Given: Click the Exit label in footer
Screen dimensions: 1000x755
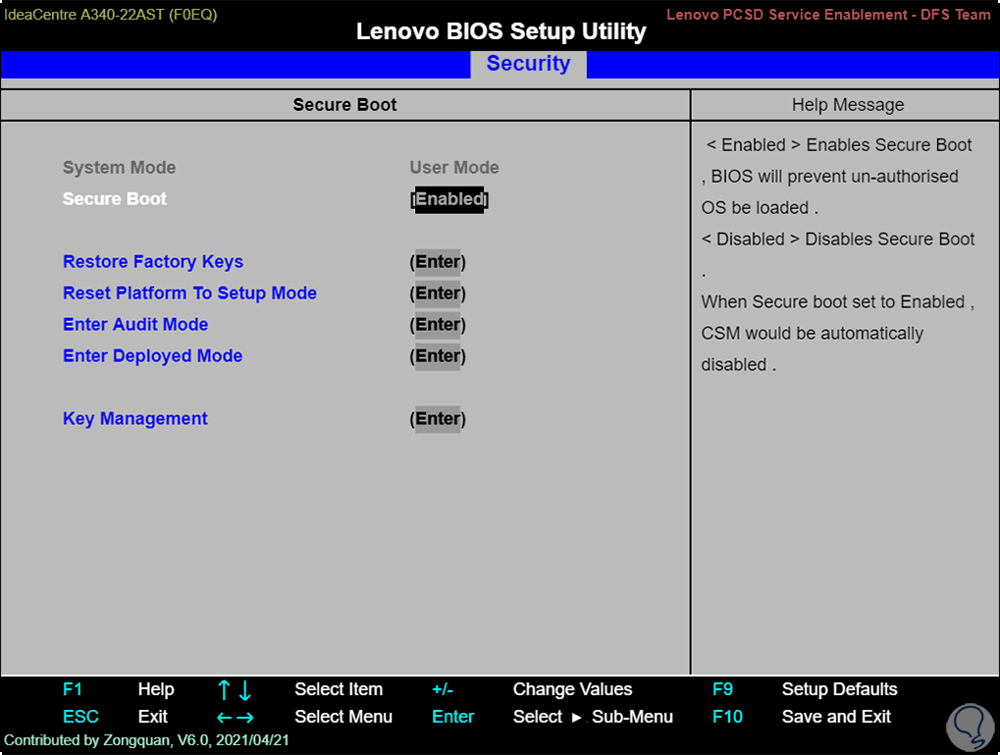Looking at the screenshot, I should pos(153,717).
